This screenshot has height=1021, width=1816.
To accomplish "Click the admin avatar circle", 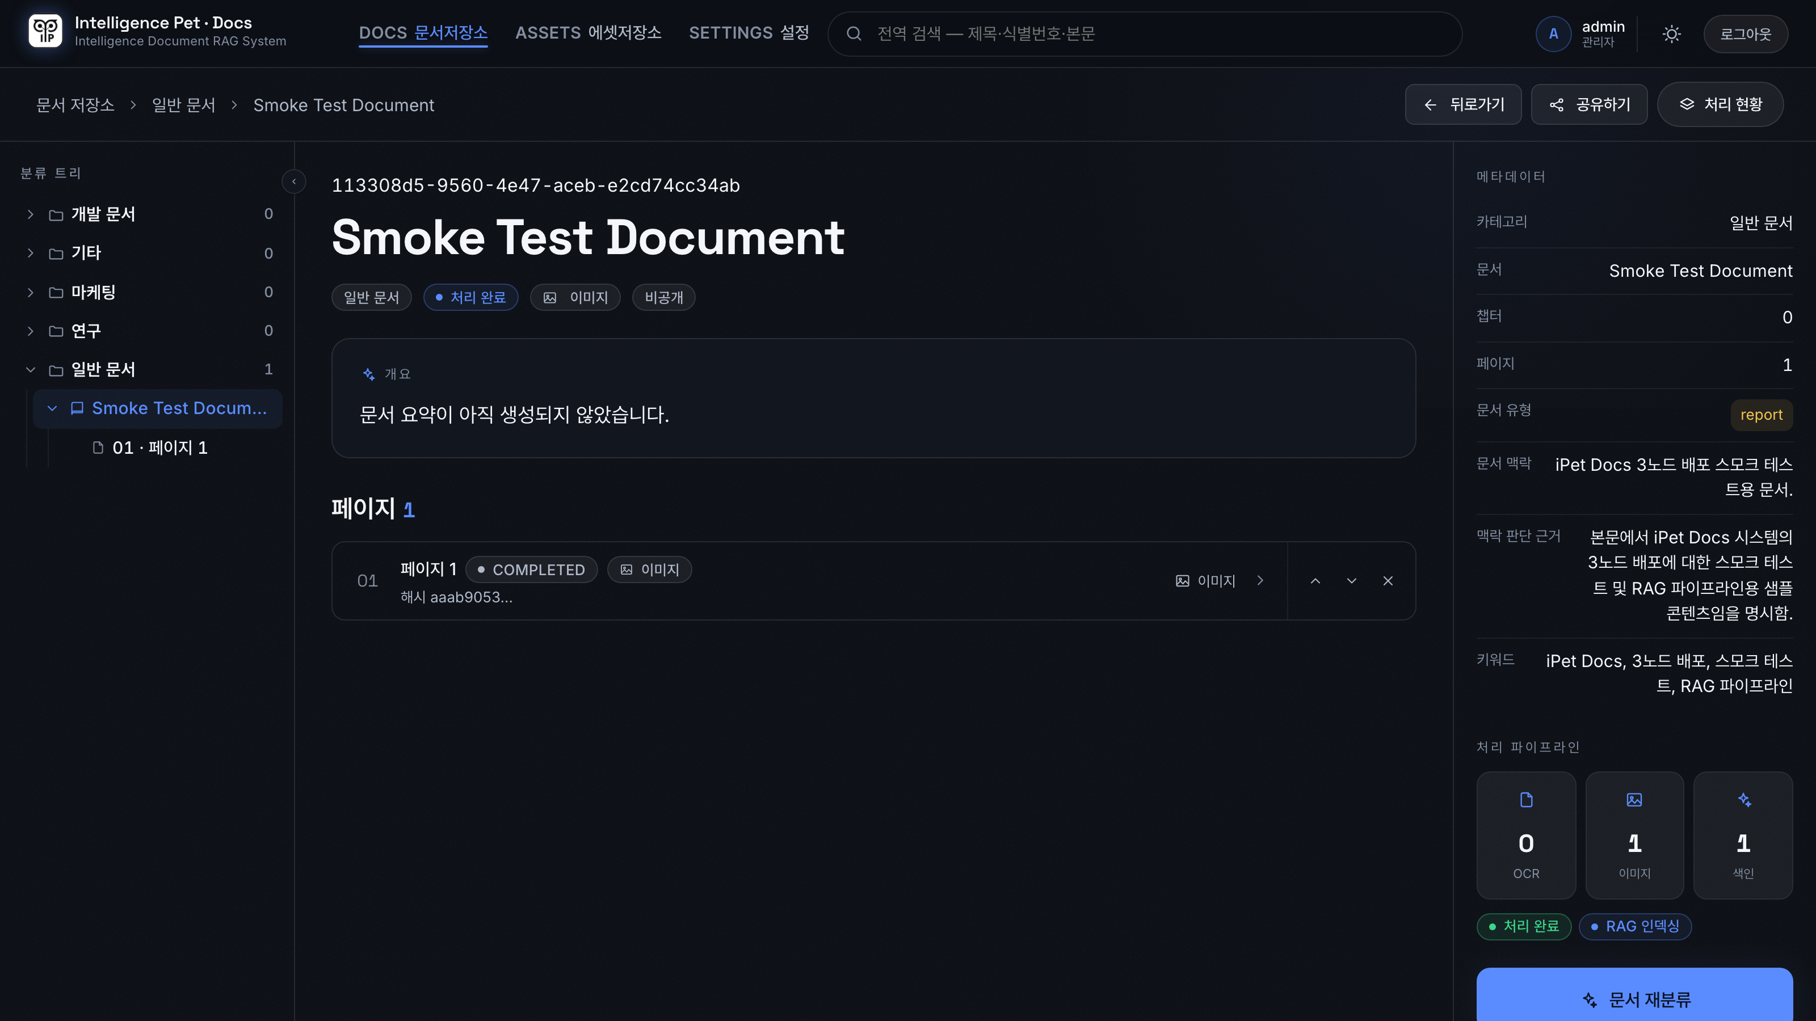I will [x=1553, y=34].
